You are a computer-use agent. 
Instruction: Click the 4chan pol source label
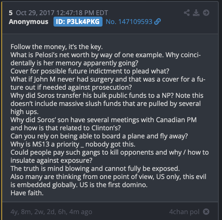[184, 212]
